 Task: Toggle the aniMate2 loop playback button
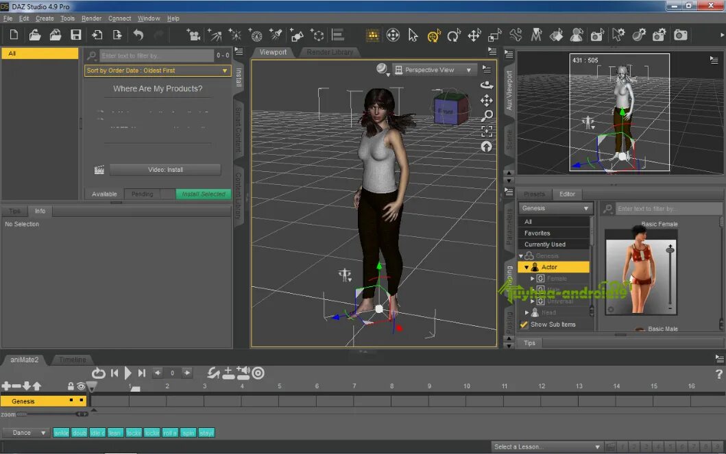coord(98,373)
